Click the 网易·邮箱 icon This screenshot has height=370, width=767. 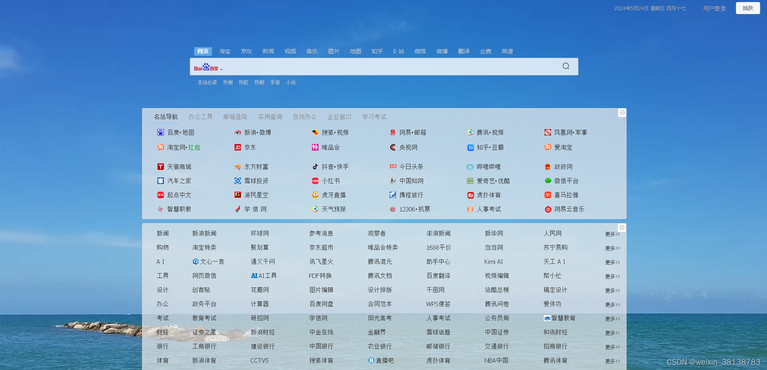pos(393,132)
